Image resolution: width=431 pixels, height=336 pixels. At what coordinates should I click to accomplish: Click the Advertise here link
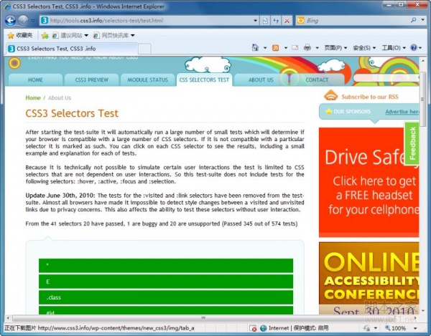[402, 112]
